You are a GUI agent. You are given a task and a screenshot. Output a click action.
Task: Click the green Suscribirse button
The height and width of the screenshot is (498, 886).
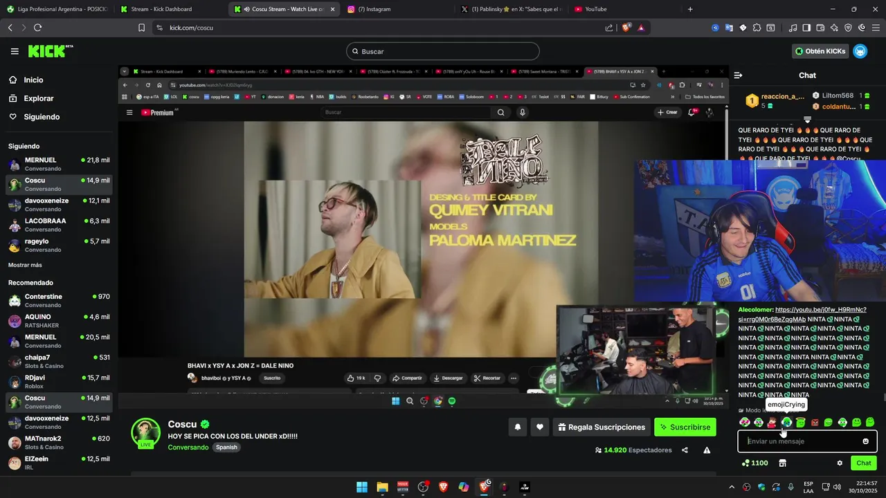pyautogui.click(x=685, y=427)
